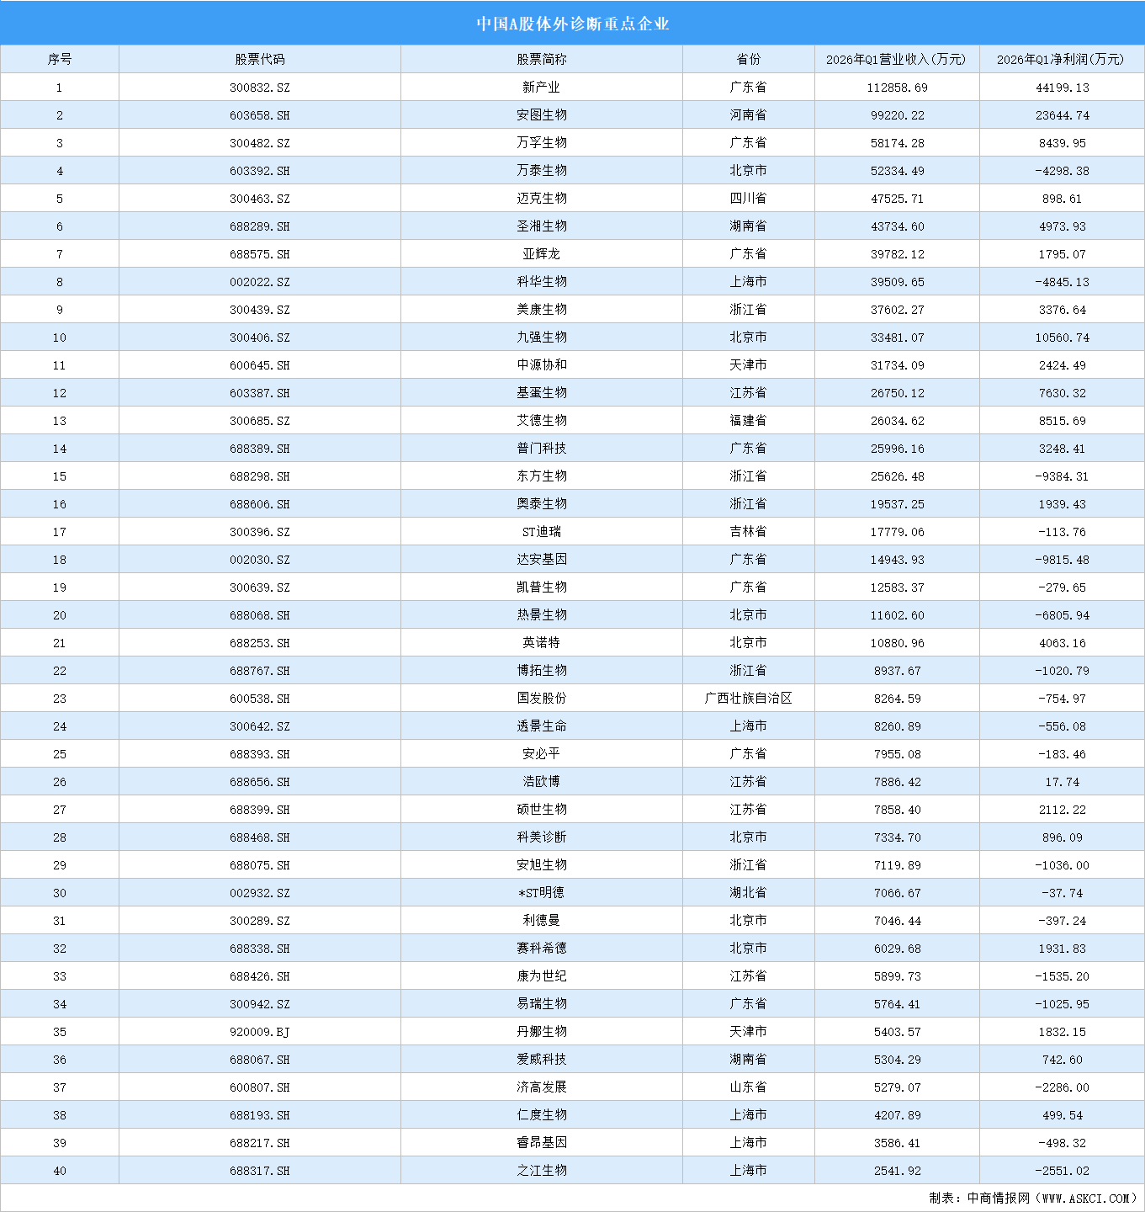Click company name "万孚生物"

click(x=542, y=143)
